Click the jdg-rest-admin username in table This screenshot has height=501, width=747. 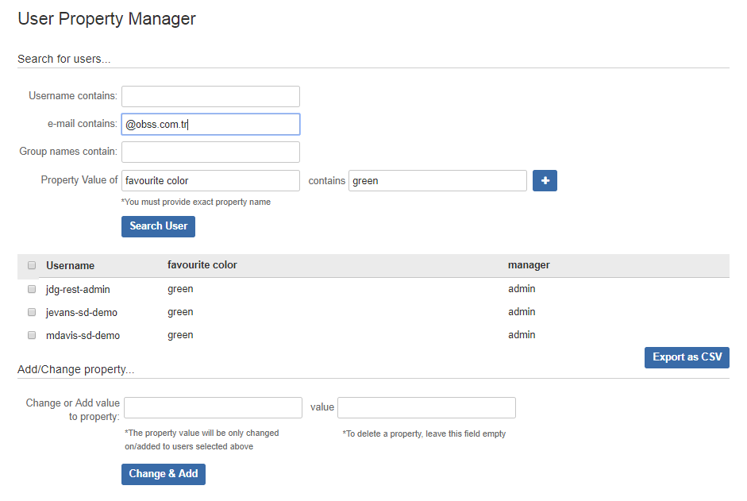[x=78, y=290]
